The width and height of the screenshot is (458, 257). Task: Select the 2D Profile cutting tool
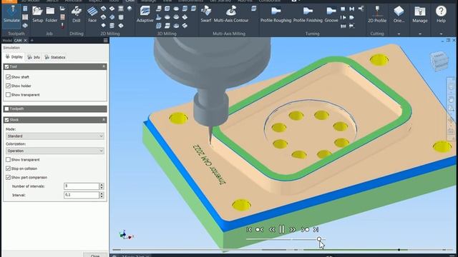coord(377,15)
